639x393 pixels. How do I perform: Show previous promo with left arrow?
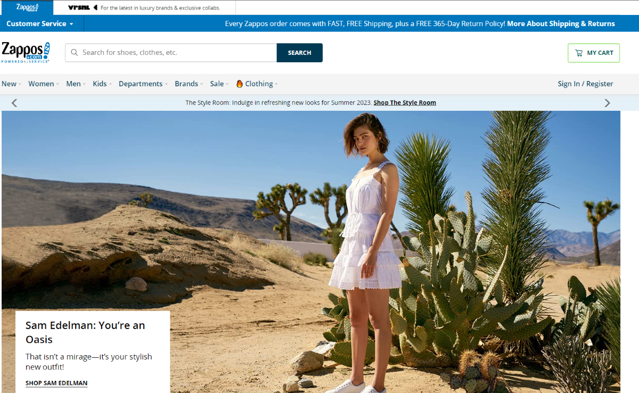pos(14,103)
